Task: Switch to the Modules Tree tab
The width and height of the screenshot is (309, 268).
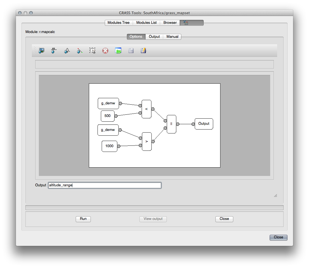Action: pyautogui.click(x=118, y=23)
